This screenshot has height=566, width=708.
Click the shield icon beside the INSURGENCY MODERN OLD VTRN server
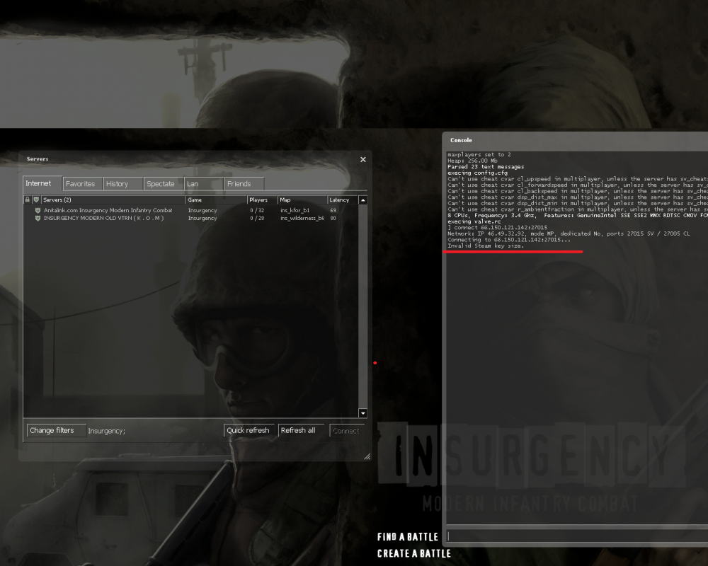pyautogui.click(x=38, y=218)
